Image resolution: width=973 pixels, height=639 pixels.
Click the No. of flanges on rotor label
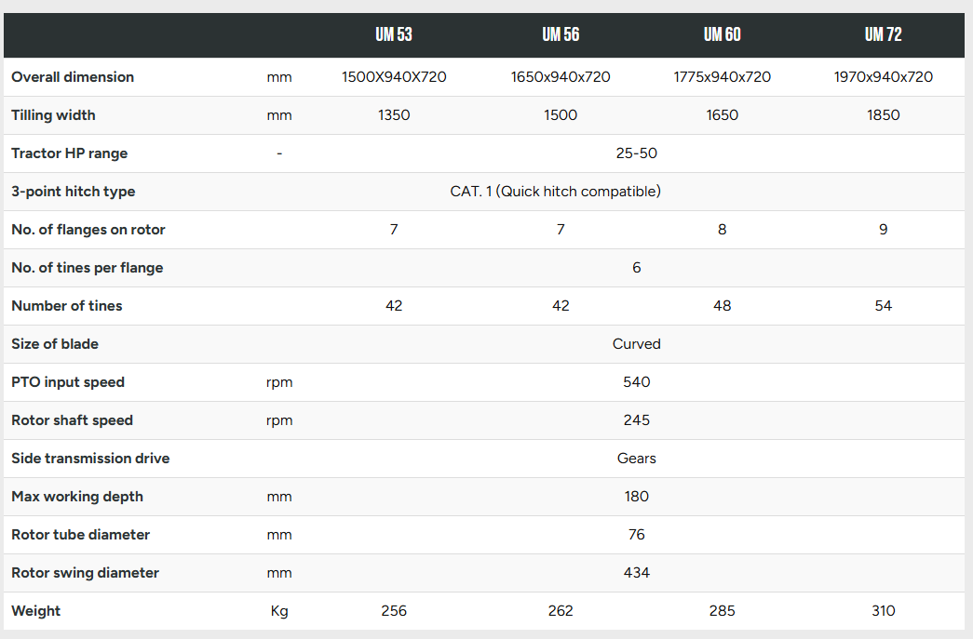88,230
